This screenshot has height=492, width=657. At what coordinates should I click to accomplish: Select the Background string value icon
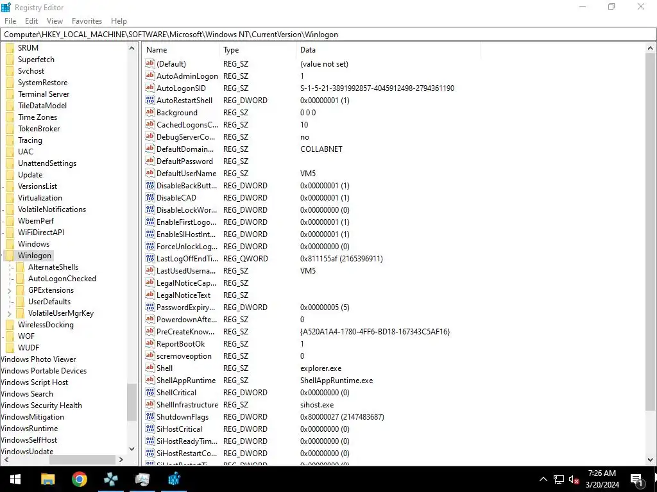tap(150, 112)
